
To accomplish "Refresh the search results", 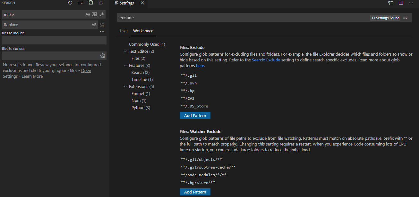I will 70,3.
